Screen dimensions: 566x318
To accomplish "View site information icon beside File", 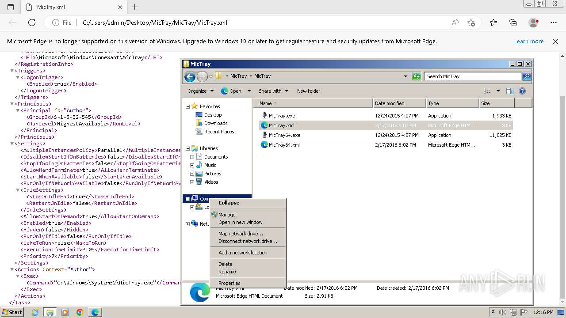I will [x=56, y=23].
